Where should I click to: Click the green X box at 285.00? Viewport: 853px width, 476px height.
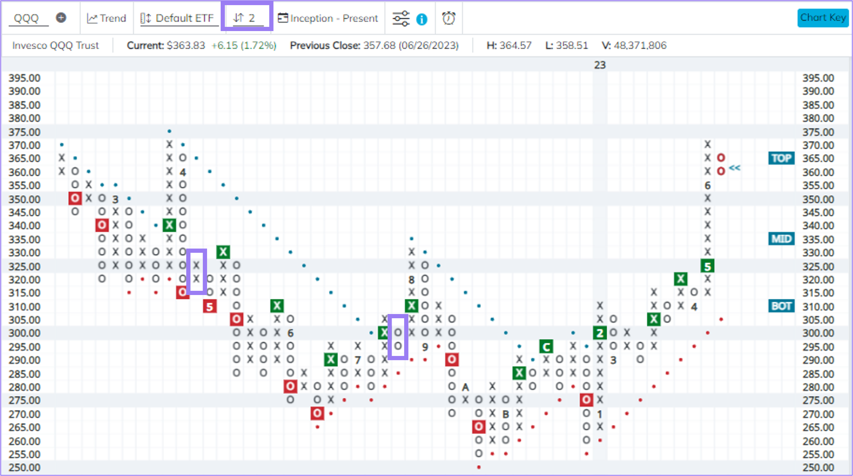[x=519, y=373]
